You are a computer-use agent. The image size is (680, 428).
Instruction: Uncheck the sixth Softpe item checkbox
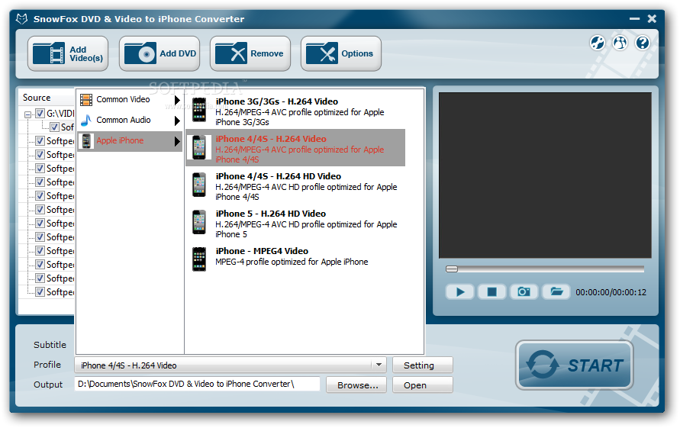tap(40, 210)
